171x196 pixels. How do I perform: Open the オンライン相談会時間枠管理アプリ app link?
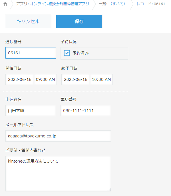pyautogui.click(x=59, y=4)
